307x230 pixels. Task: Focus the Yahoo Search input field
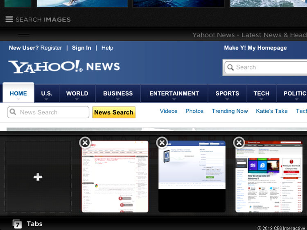click(x=266, y=67)
